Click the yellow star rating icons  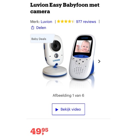(66, 22)
